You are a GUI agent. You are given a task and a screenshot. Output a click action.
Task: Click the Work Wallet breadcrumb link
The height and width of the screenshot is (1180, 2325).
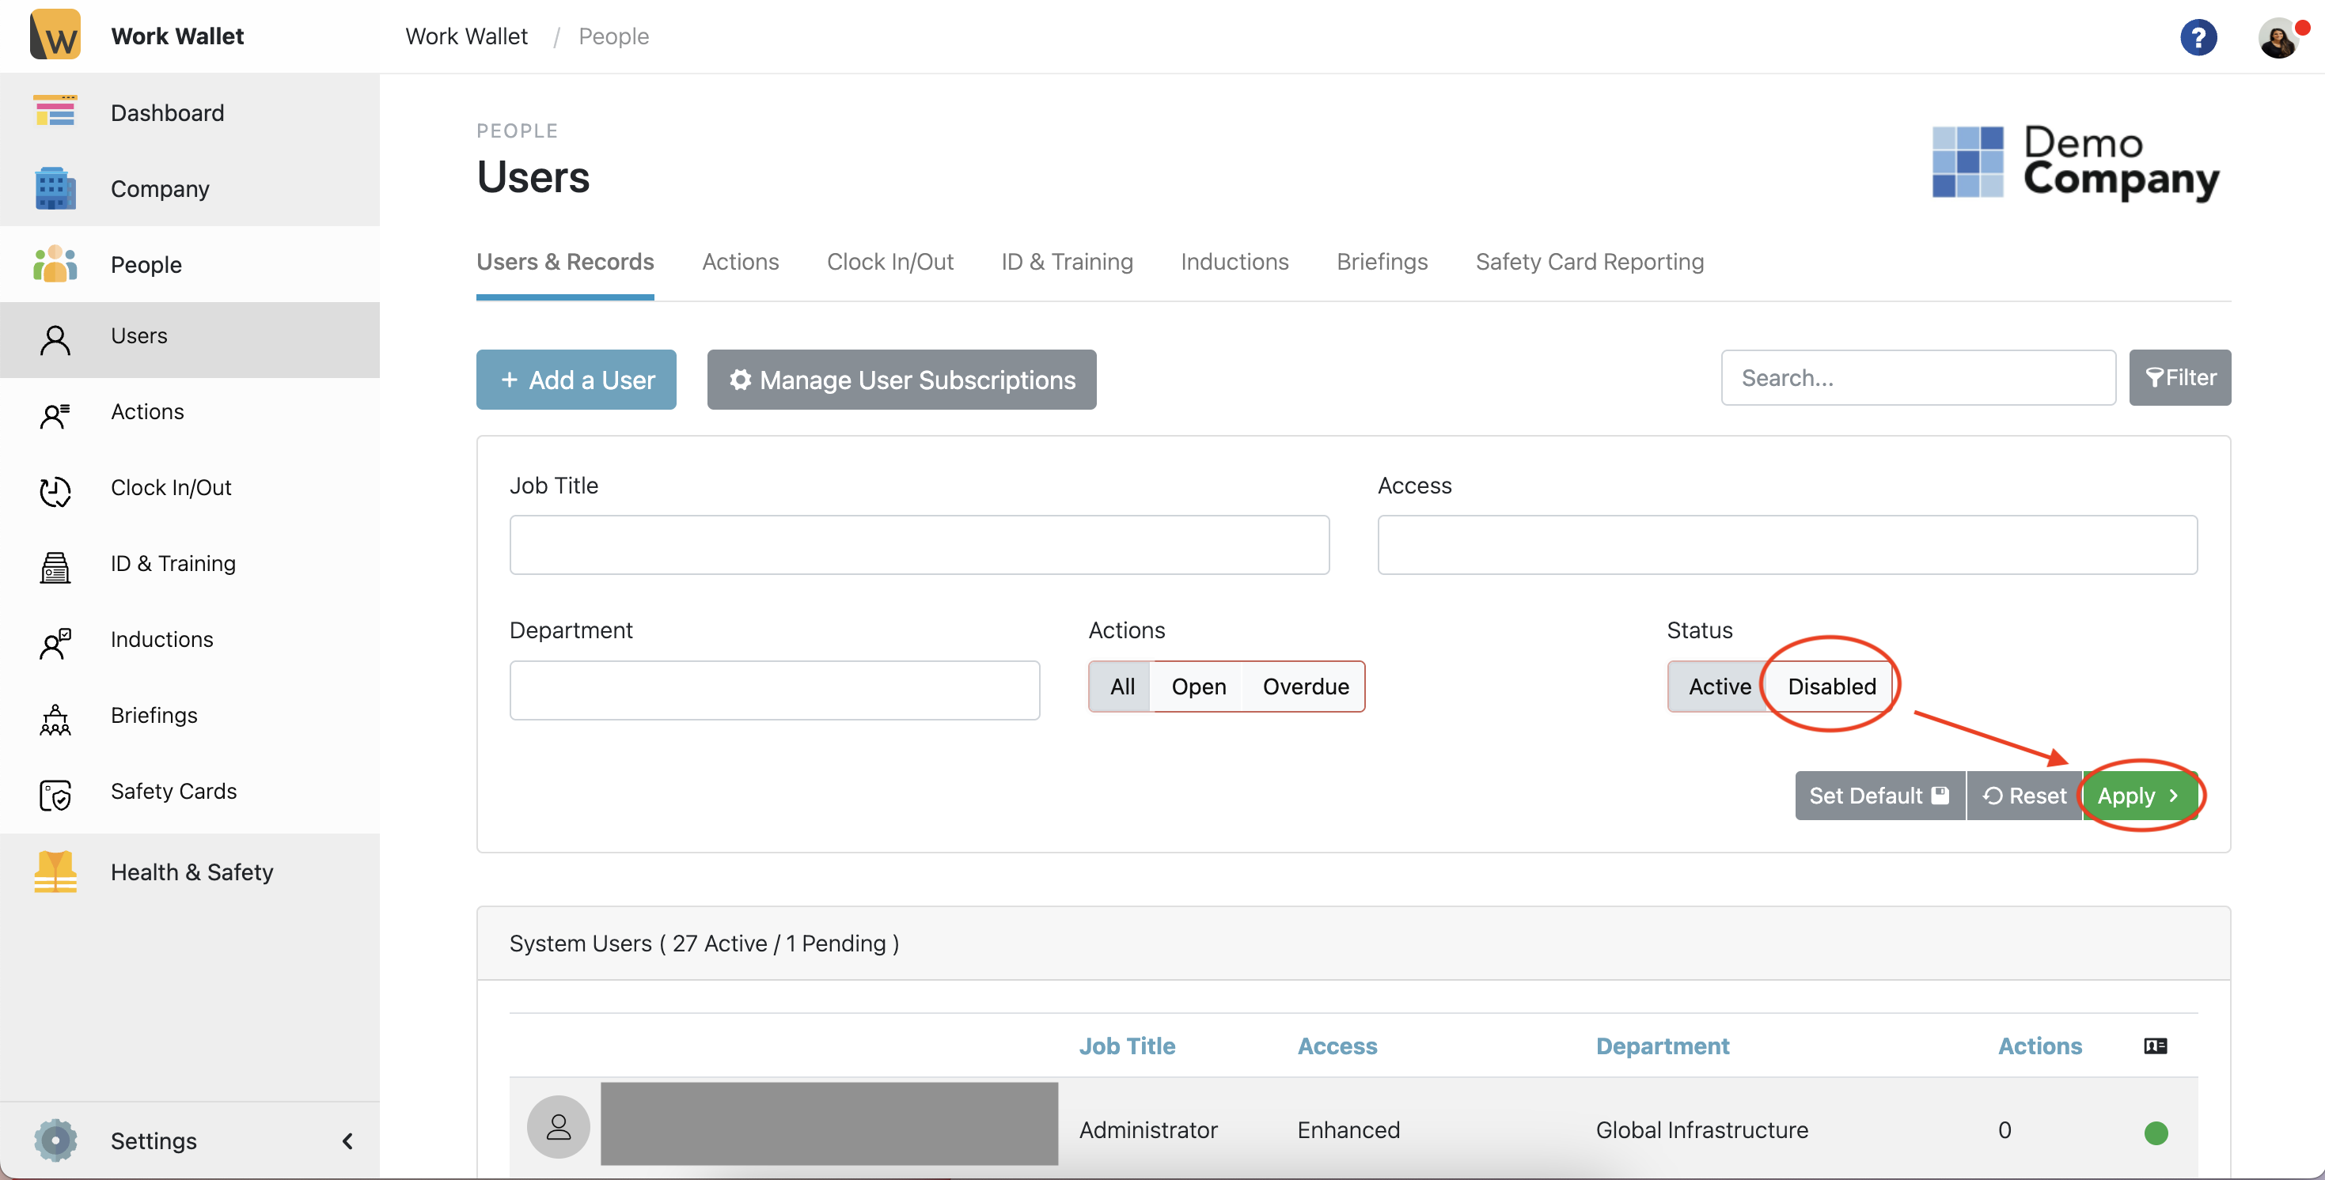[x=466, y=36]
